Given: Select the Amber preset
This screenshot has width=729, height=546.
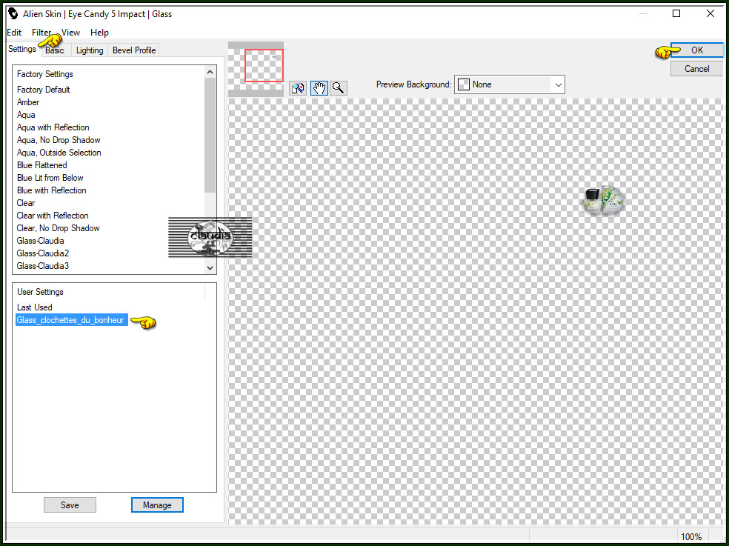Looking at the screenshot, I should pyautogui.click(x=28, y=102).
